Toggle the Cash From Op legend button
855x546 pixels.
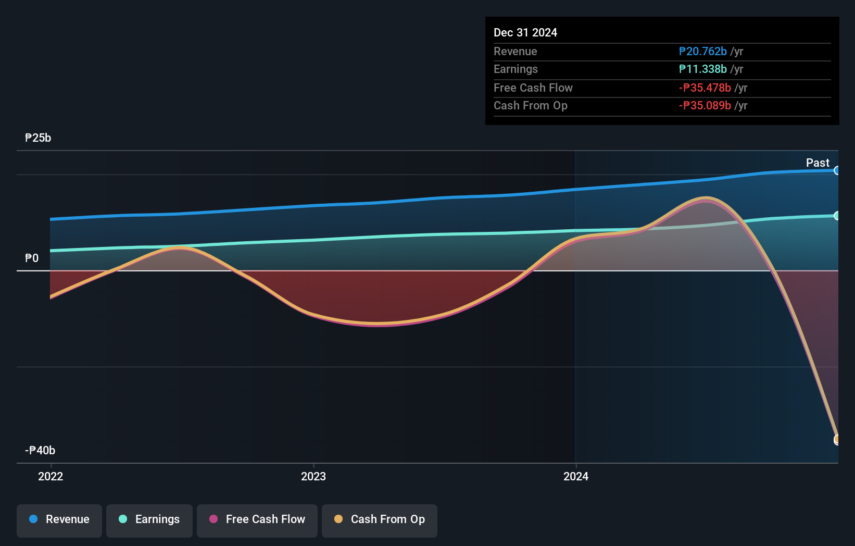(x=380, y=520)
